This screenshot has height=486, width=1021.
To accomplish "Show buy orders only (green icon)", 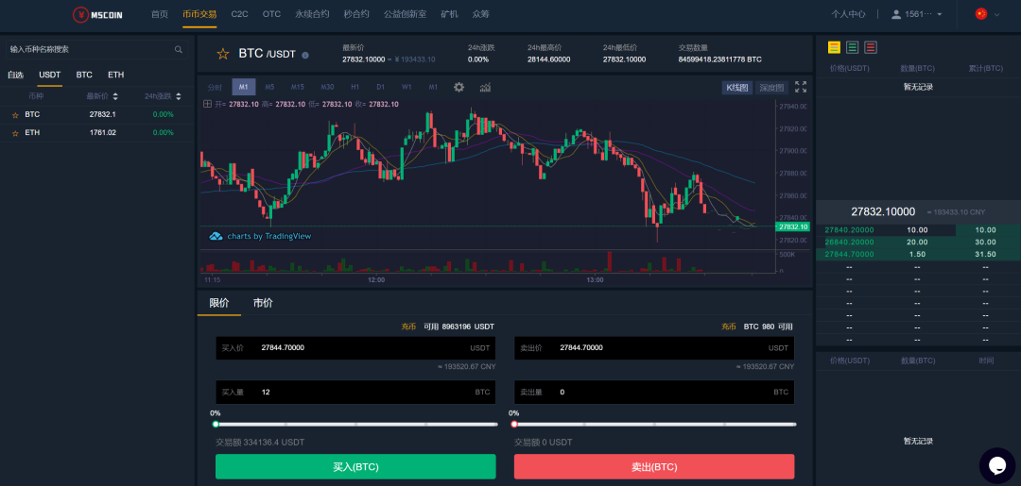I will pyautogui.click(x=852, y=47).
